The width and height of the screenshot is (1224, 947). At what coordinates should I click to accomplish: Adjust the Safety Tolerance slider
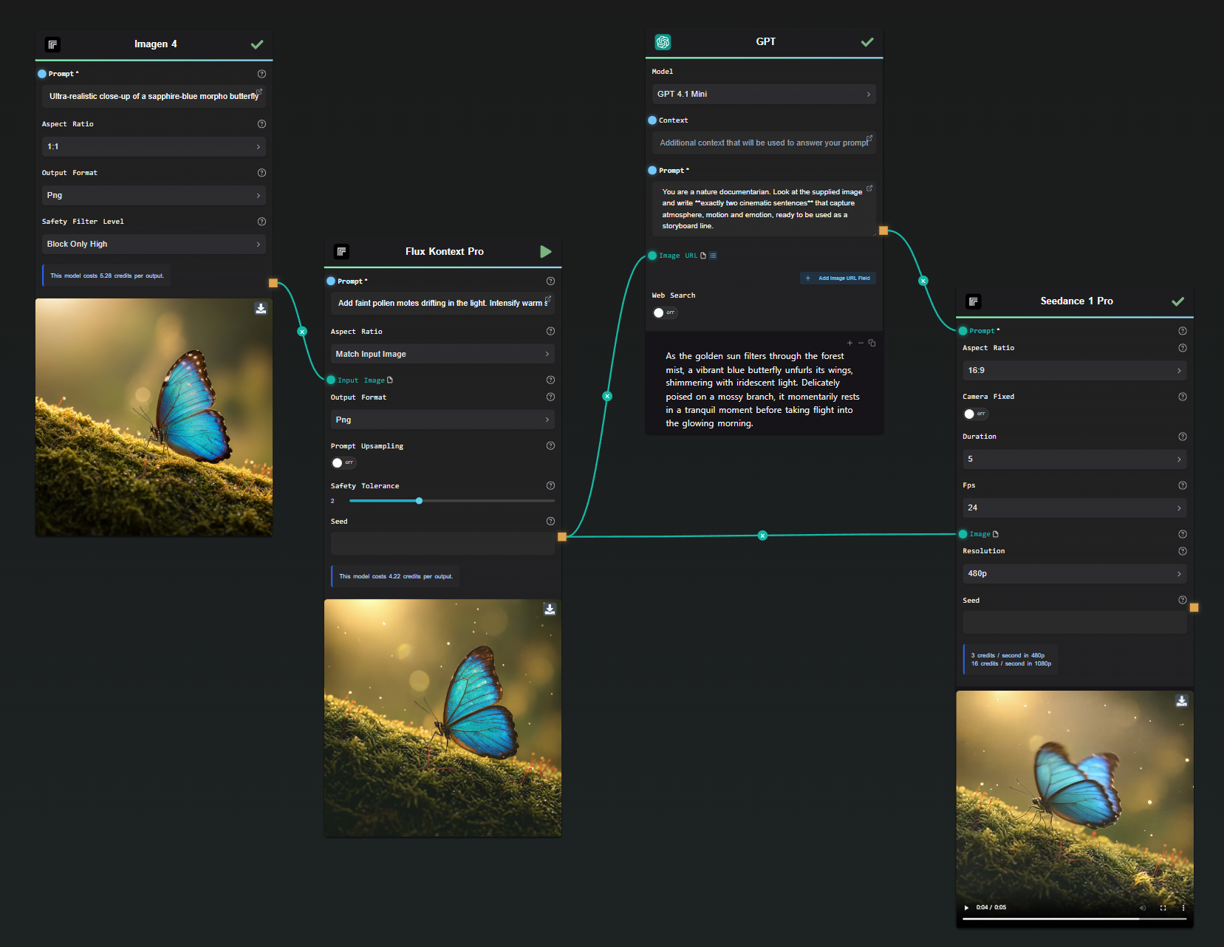(x=419, y=501)
